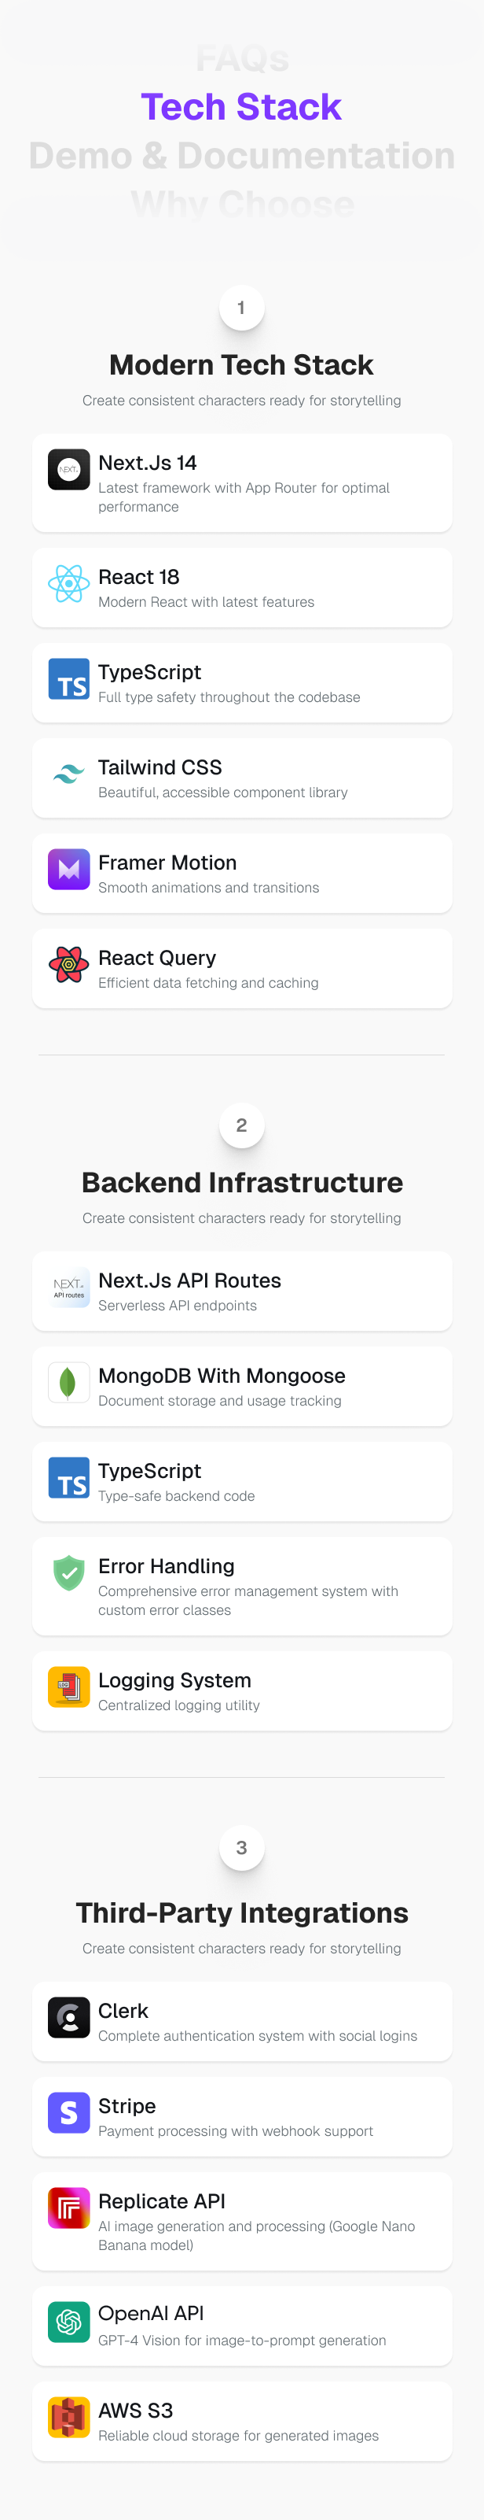Select the faded FAQs tab
Image resolution: width=484 pixels, height=2520 pixels.
click(x=241, y=60)
